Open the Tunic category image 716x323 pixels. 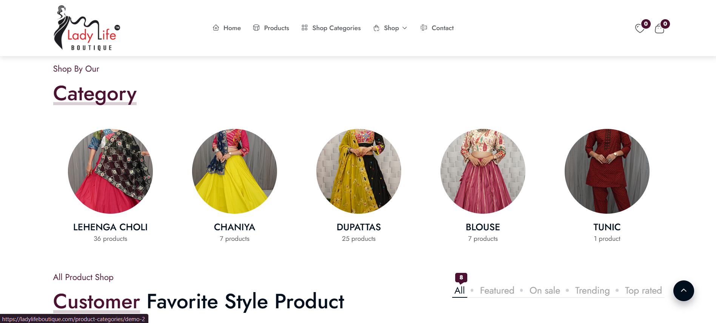click(x=607, y=171)
